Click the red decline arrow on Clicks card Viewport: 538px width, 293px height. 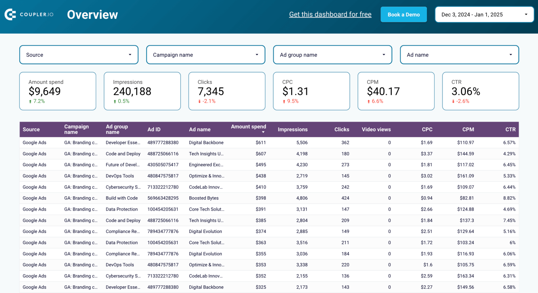tap(200, 101)
